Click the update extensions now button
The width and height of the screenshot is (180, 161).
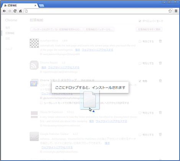(149, 30)
